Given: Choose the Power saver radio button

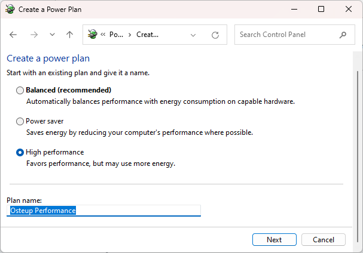Looking at the screenshot, I should point(20,121).
